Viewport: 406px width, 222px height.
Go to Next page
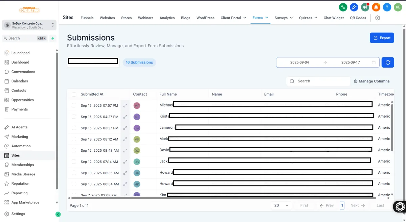[358, 205]
